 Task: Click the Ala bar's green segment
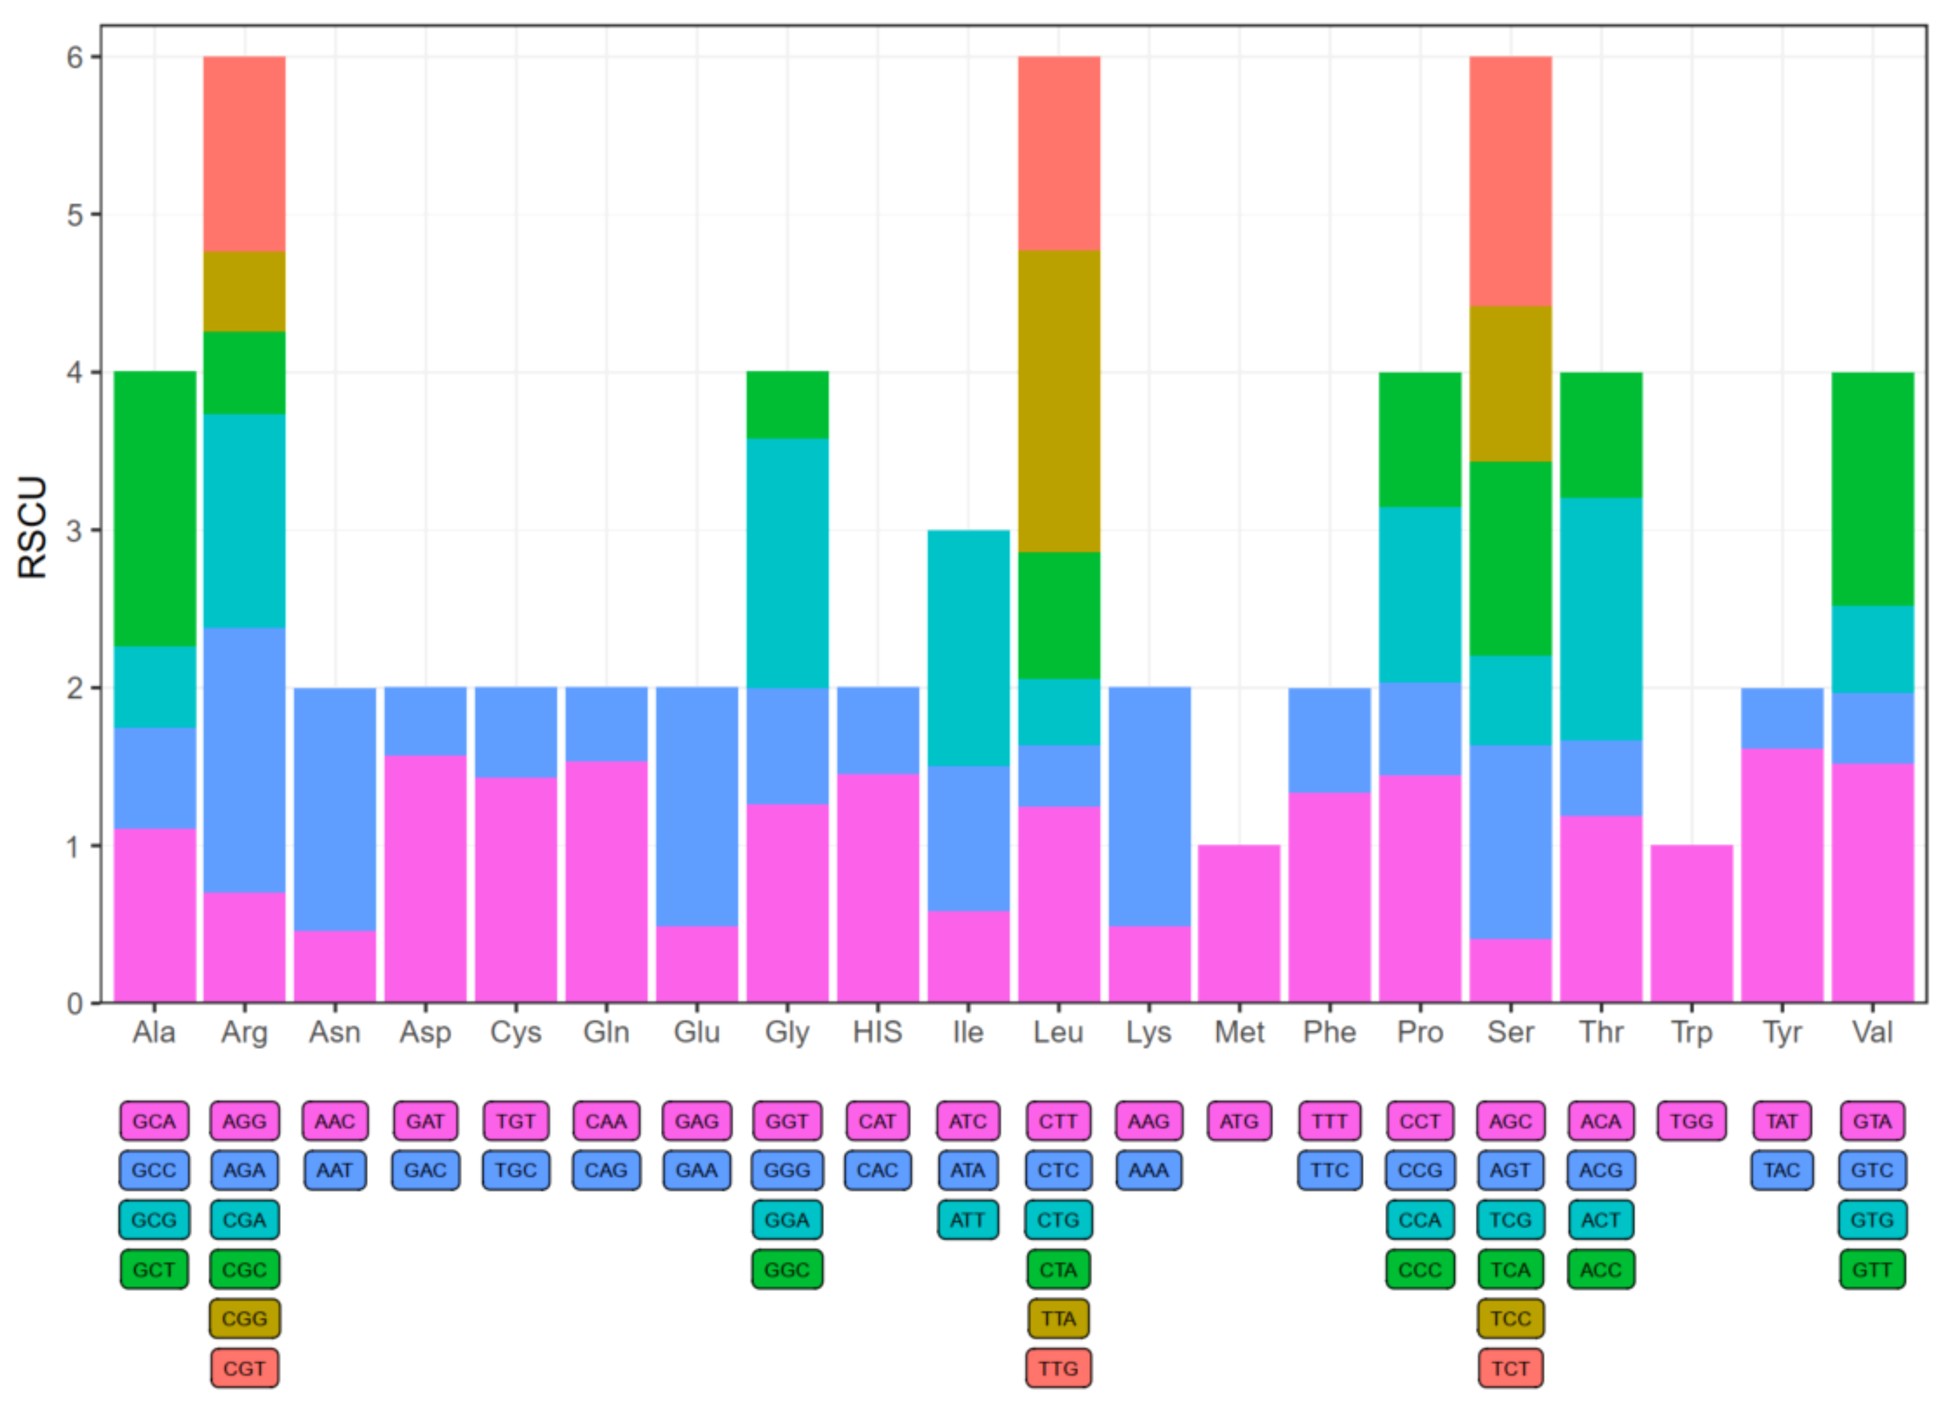click(154, 508)
